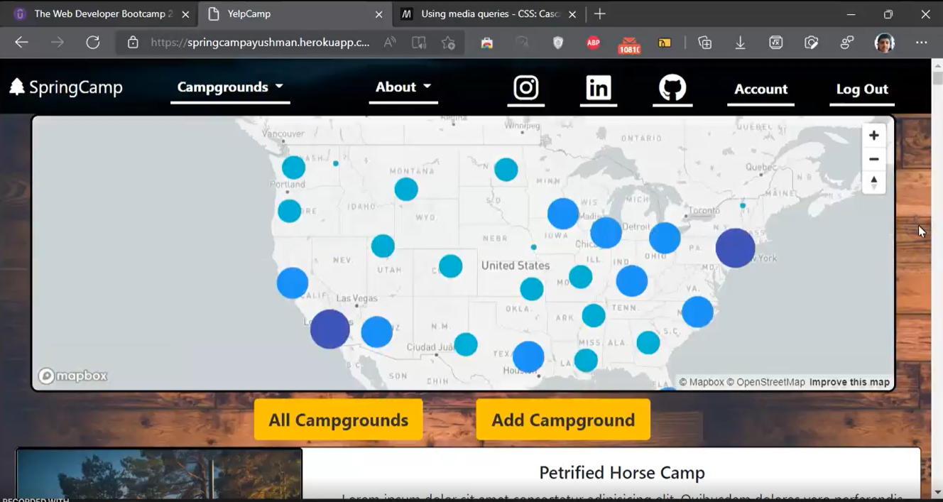Add this page to favorites star icon

tap(448, 43)
